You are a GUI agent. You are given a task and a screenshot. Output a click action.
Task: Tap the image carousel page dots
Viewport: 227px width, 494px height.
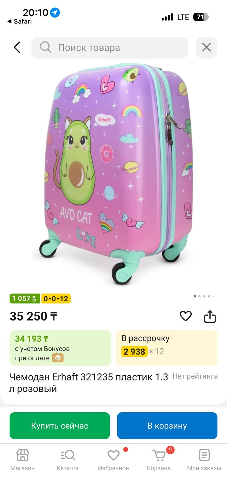click(x=204, y=296)
